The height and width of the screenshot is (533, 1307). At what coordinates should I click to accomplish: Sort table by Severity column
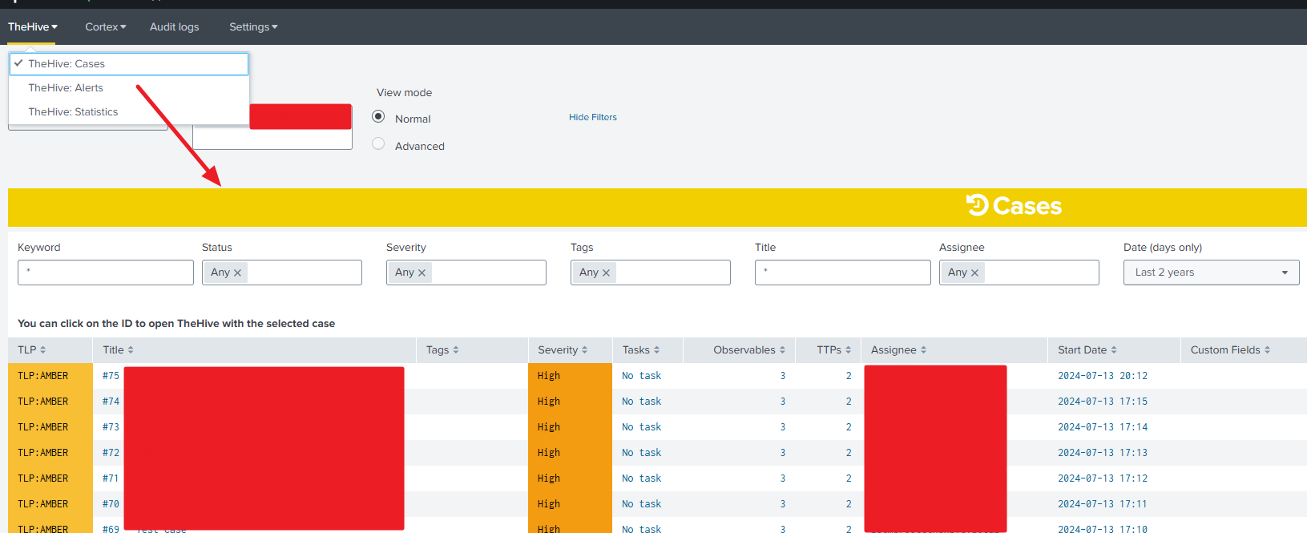pyautogui.click(x=563, y=350)
